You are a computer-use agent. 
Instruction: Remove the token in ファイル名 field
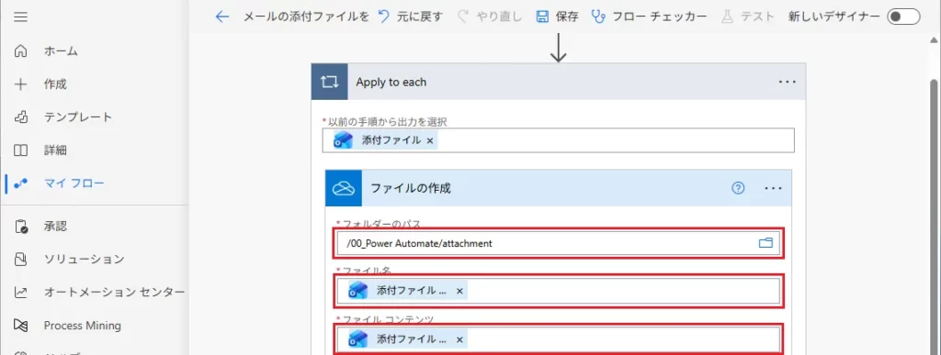point(459,291)
